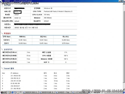Close the Internet Explorer window
Screen dimensions: 125x94
[124, 1]
